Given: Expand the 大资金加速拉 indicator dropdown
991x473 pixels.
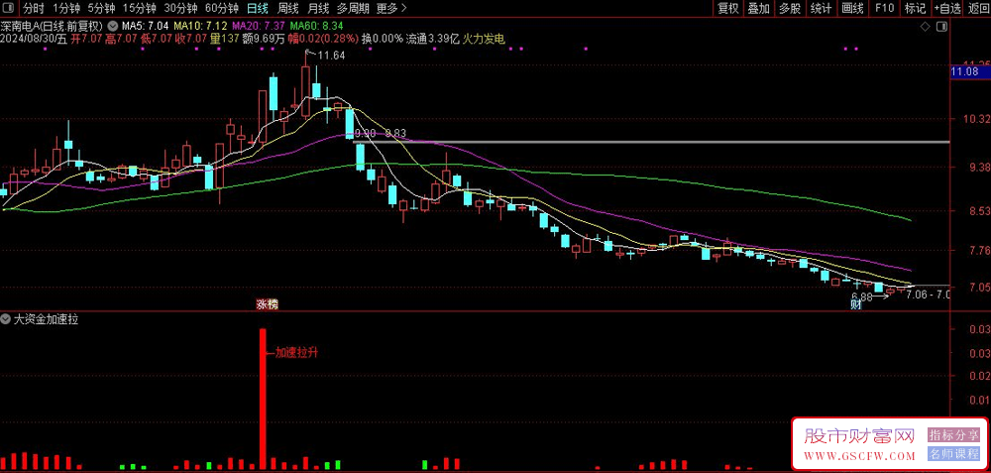Looking at the screenshot, I should (x=7, y=319).
